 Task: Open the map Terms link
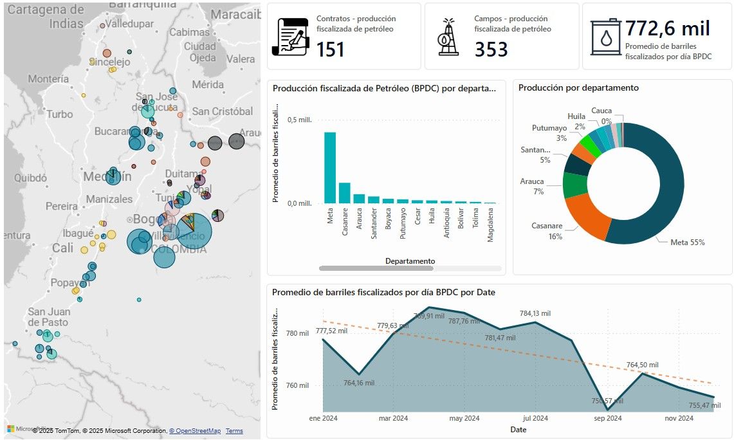[x=234, y=431]
